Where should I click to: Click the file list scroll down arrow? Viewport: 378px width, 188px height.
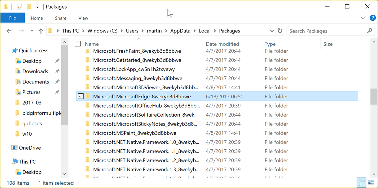coord(374,174)
